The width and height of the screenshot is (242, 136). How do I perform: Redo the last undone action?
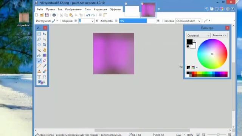pos(93,15)
